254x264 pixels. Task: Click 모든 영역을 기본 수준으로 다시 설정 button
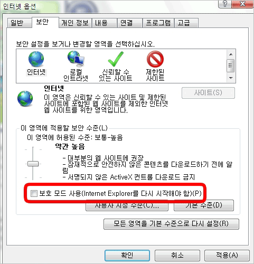[171, 224]
